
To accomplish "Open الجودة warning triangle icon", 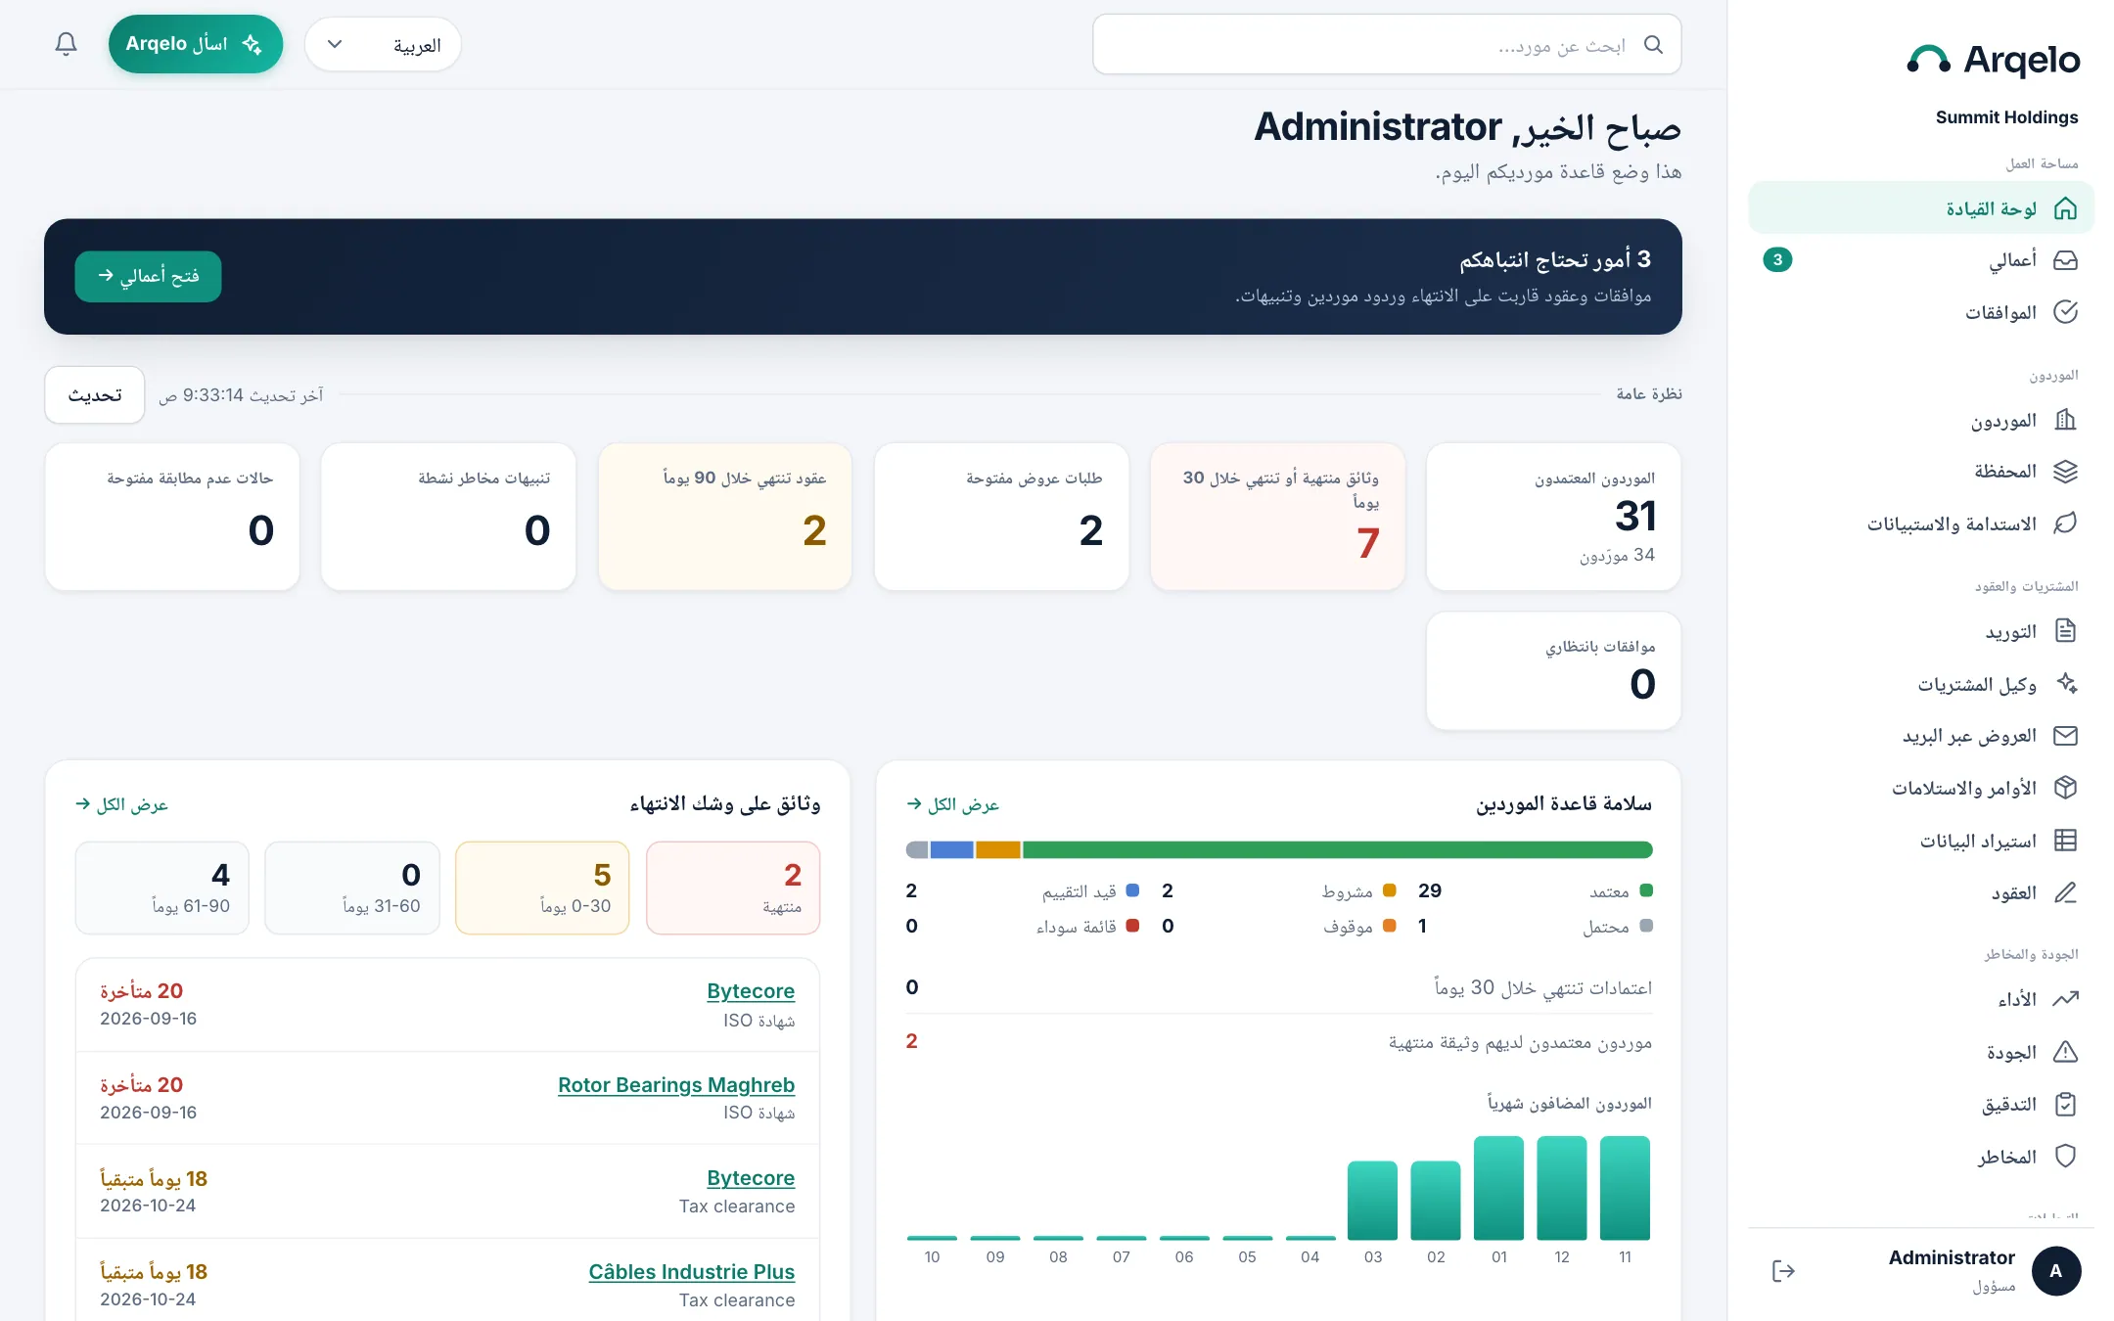I will tap(2065, 1052).
